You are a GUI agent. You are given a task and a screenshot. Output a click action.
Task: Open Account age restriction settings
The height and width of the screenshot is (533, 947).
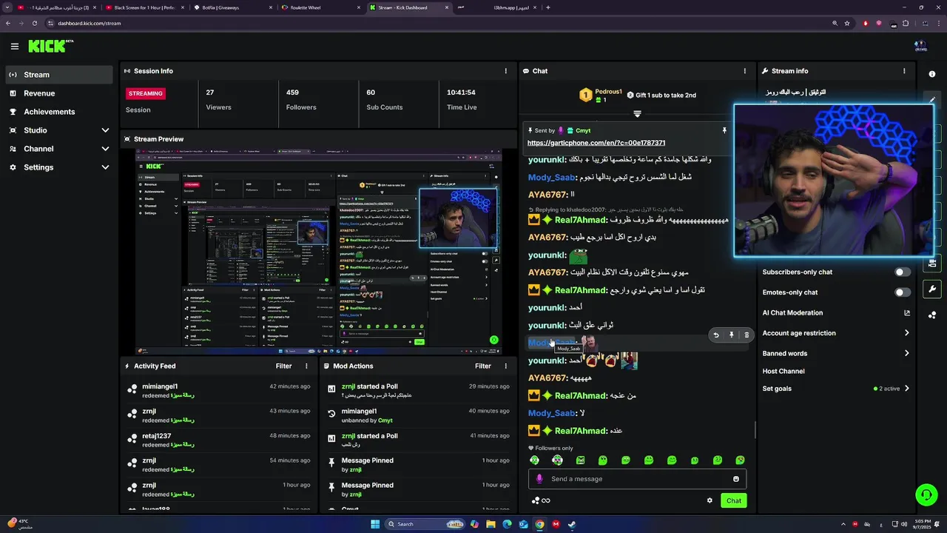(836, 333)
